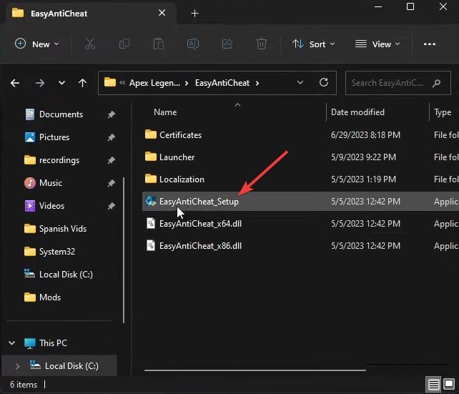Screen dimensions: 459x394
Task: Unpin Documents using its pin icon
Action: tap(111, 114)
